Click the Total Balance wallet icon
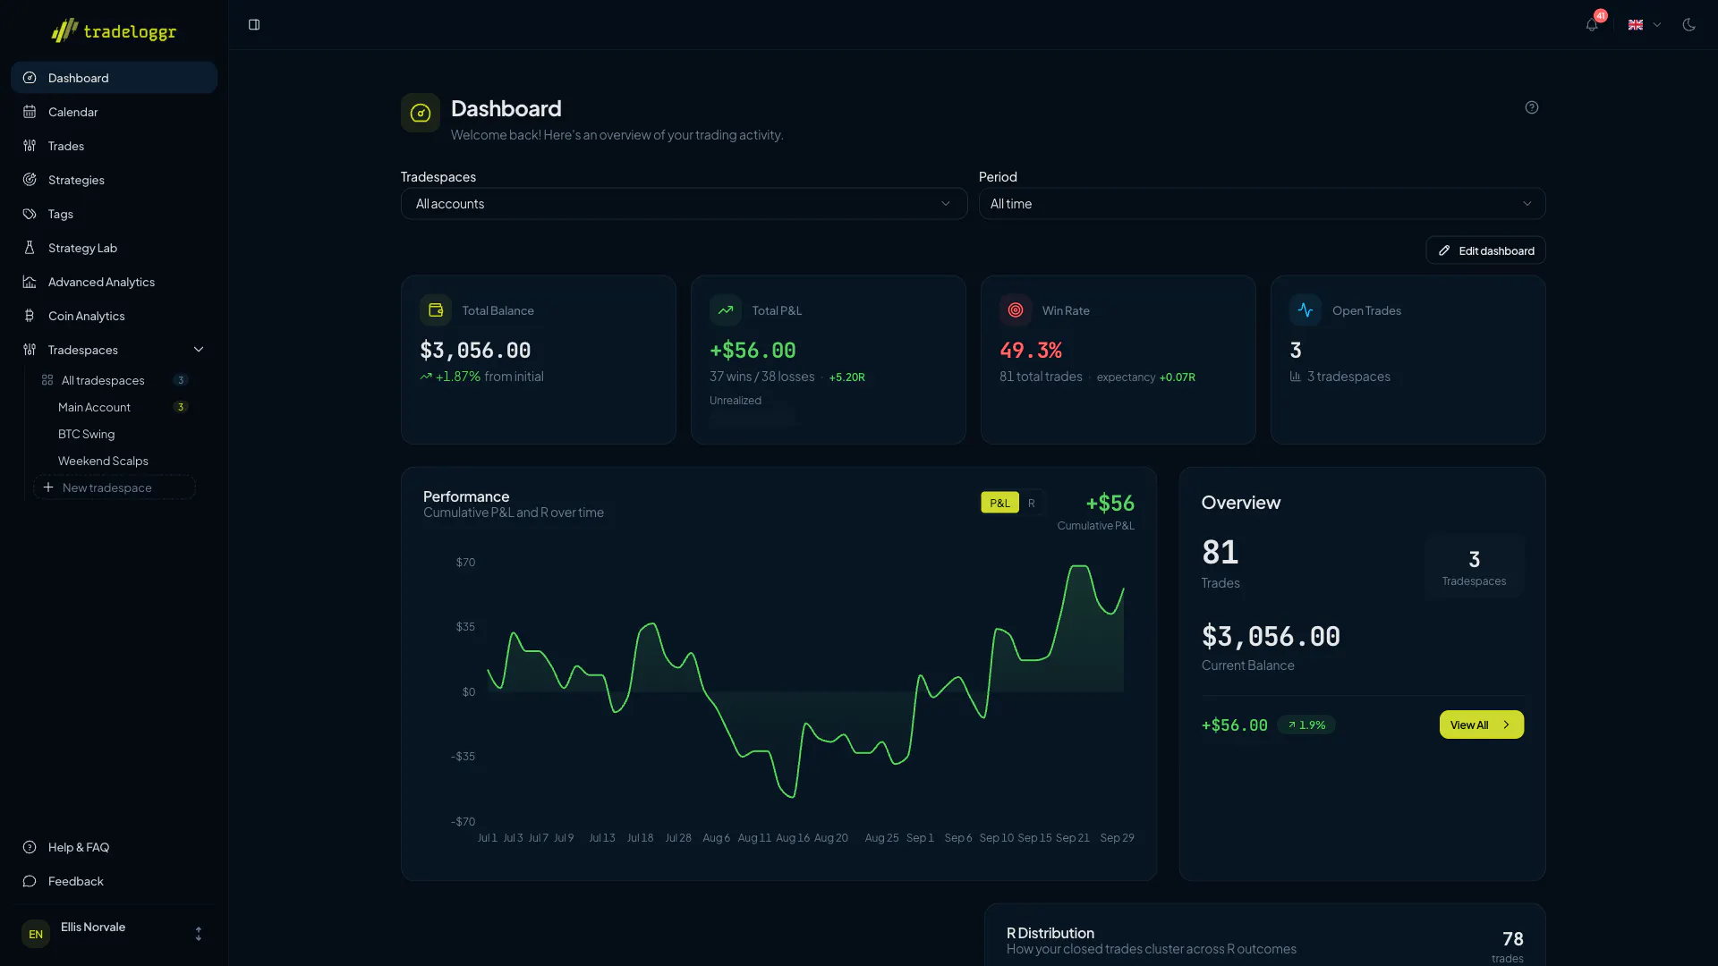The image size is (1718, 966). [436, 310]
